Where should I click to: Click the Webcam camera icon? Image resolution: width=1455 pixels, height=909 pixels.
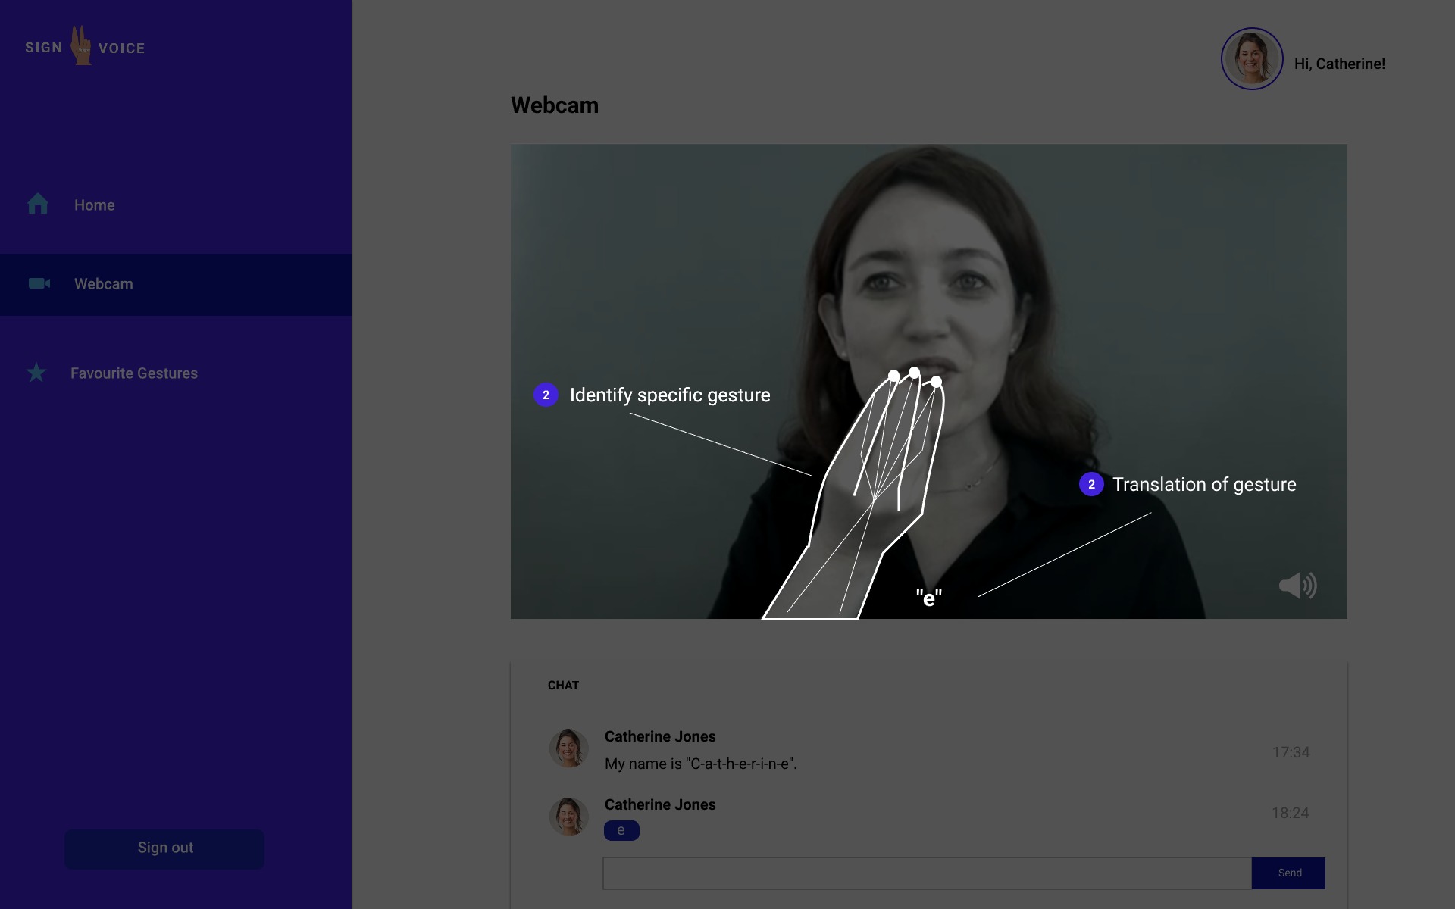(x=39, y=283)
